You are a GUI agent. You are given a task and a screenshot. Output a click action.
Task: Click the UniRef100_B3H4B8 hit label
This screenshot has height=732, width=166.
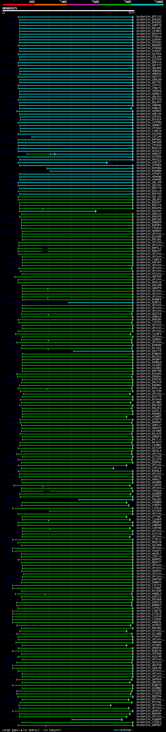149,171
